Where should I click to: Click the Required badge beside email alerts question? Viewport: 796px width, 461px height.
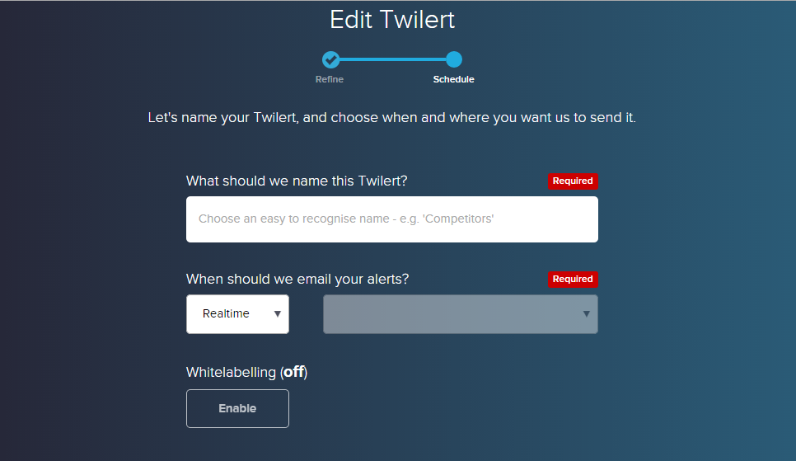[x=573, y=279]
